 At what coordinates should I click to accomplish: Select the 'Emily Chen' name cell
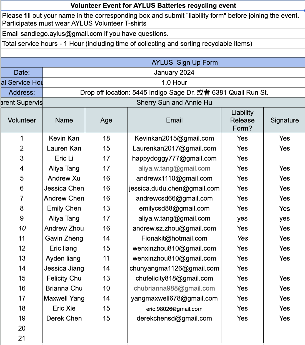[64, 208]
